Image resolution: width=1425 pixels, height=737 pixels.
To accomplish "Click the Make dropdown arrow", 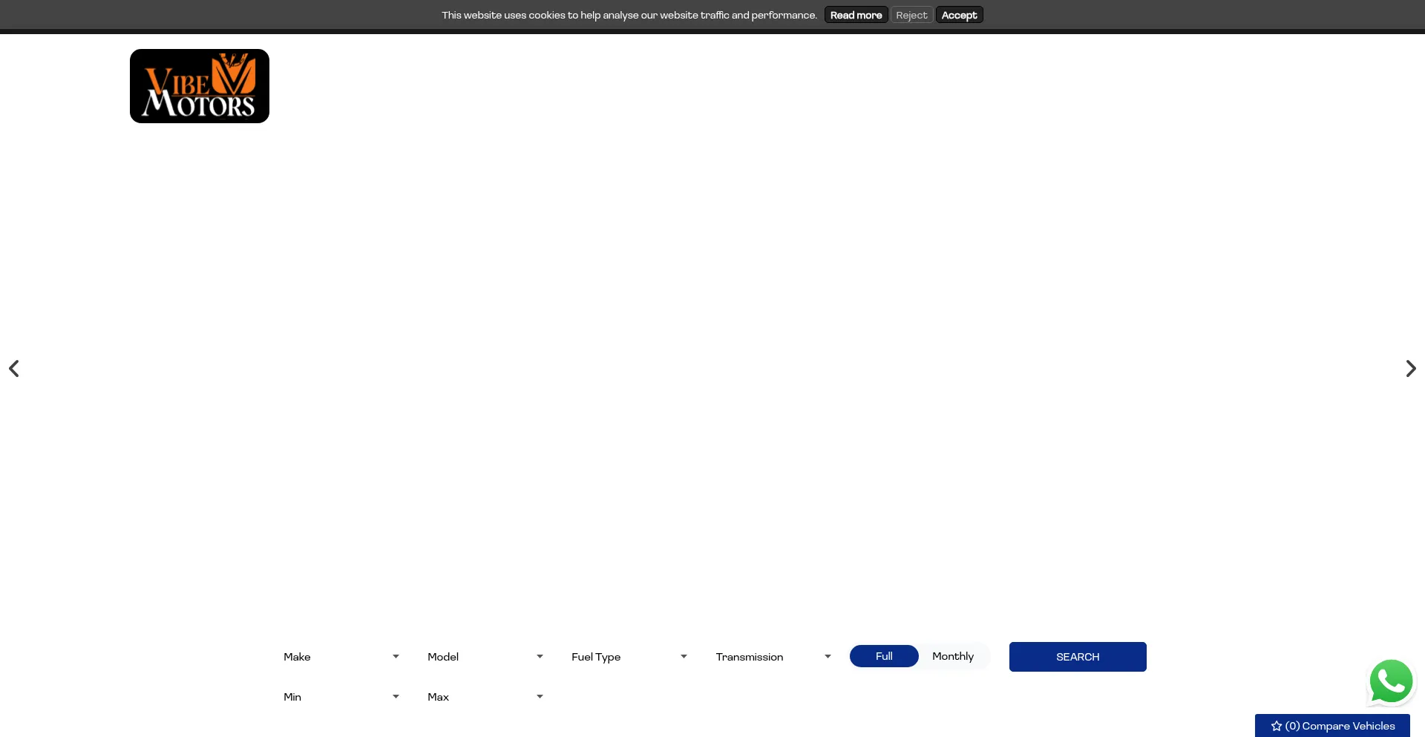I will [396, 657].
